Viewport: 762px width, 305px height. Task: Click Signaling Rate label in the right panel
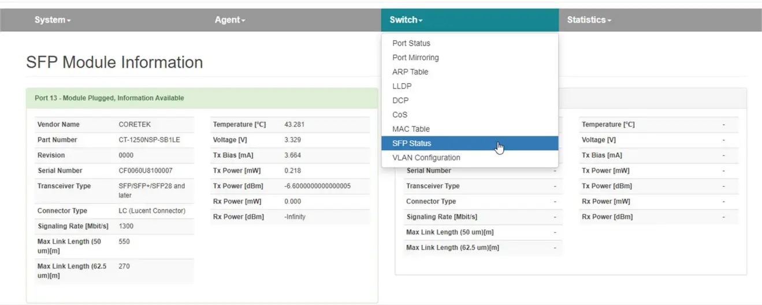point(441,217)
